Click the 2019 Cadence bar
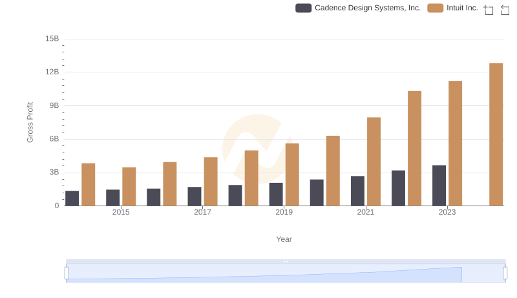The image size is (517, 298). [276, 195]
